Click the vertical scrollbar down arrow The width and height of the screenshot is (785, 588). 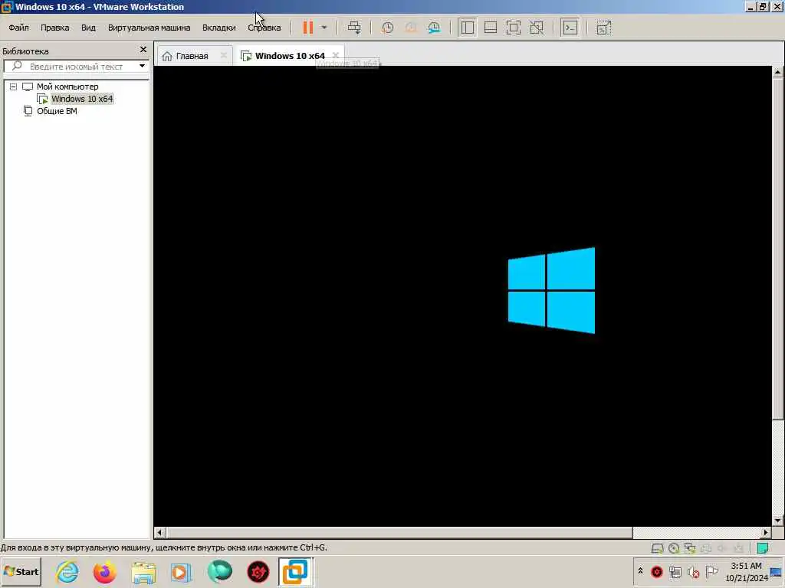(x=777, y=521)
